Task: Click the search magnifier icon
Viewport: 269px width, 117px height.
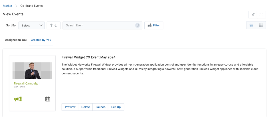Action: pos(137,26)
